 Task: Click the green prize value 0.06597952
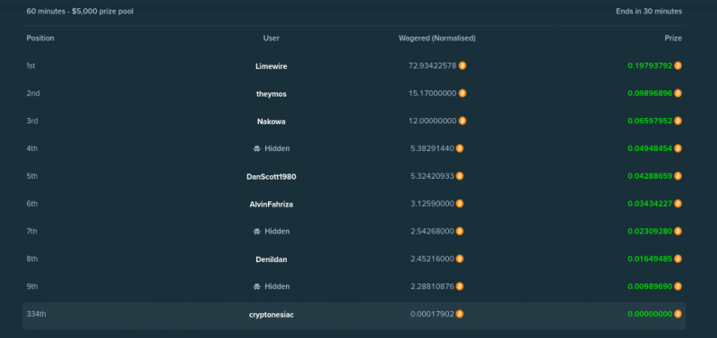pyautogui.click(x=650, y=121)
